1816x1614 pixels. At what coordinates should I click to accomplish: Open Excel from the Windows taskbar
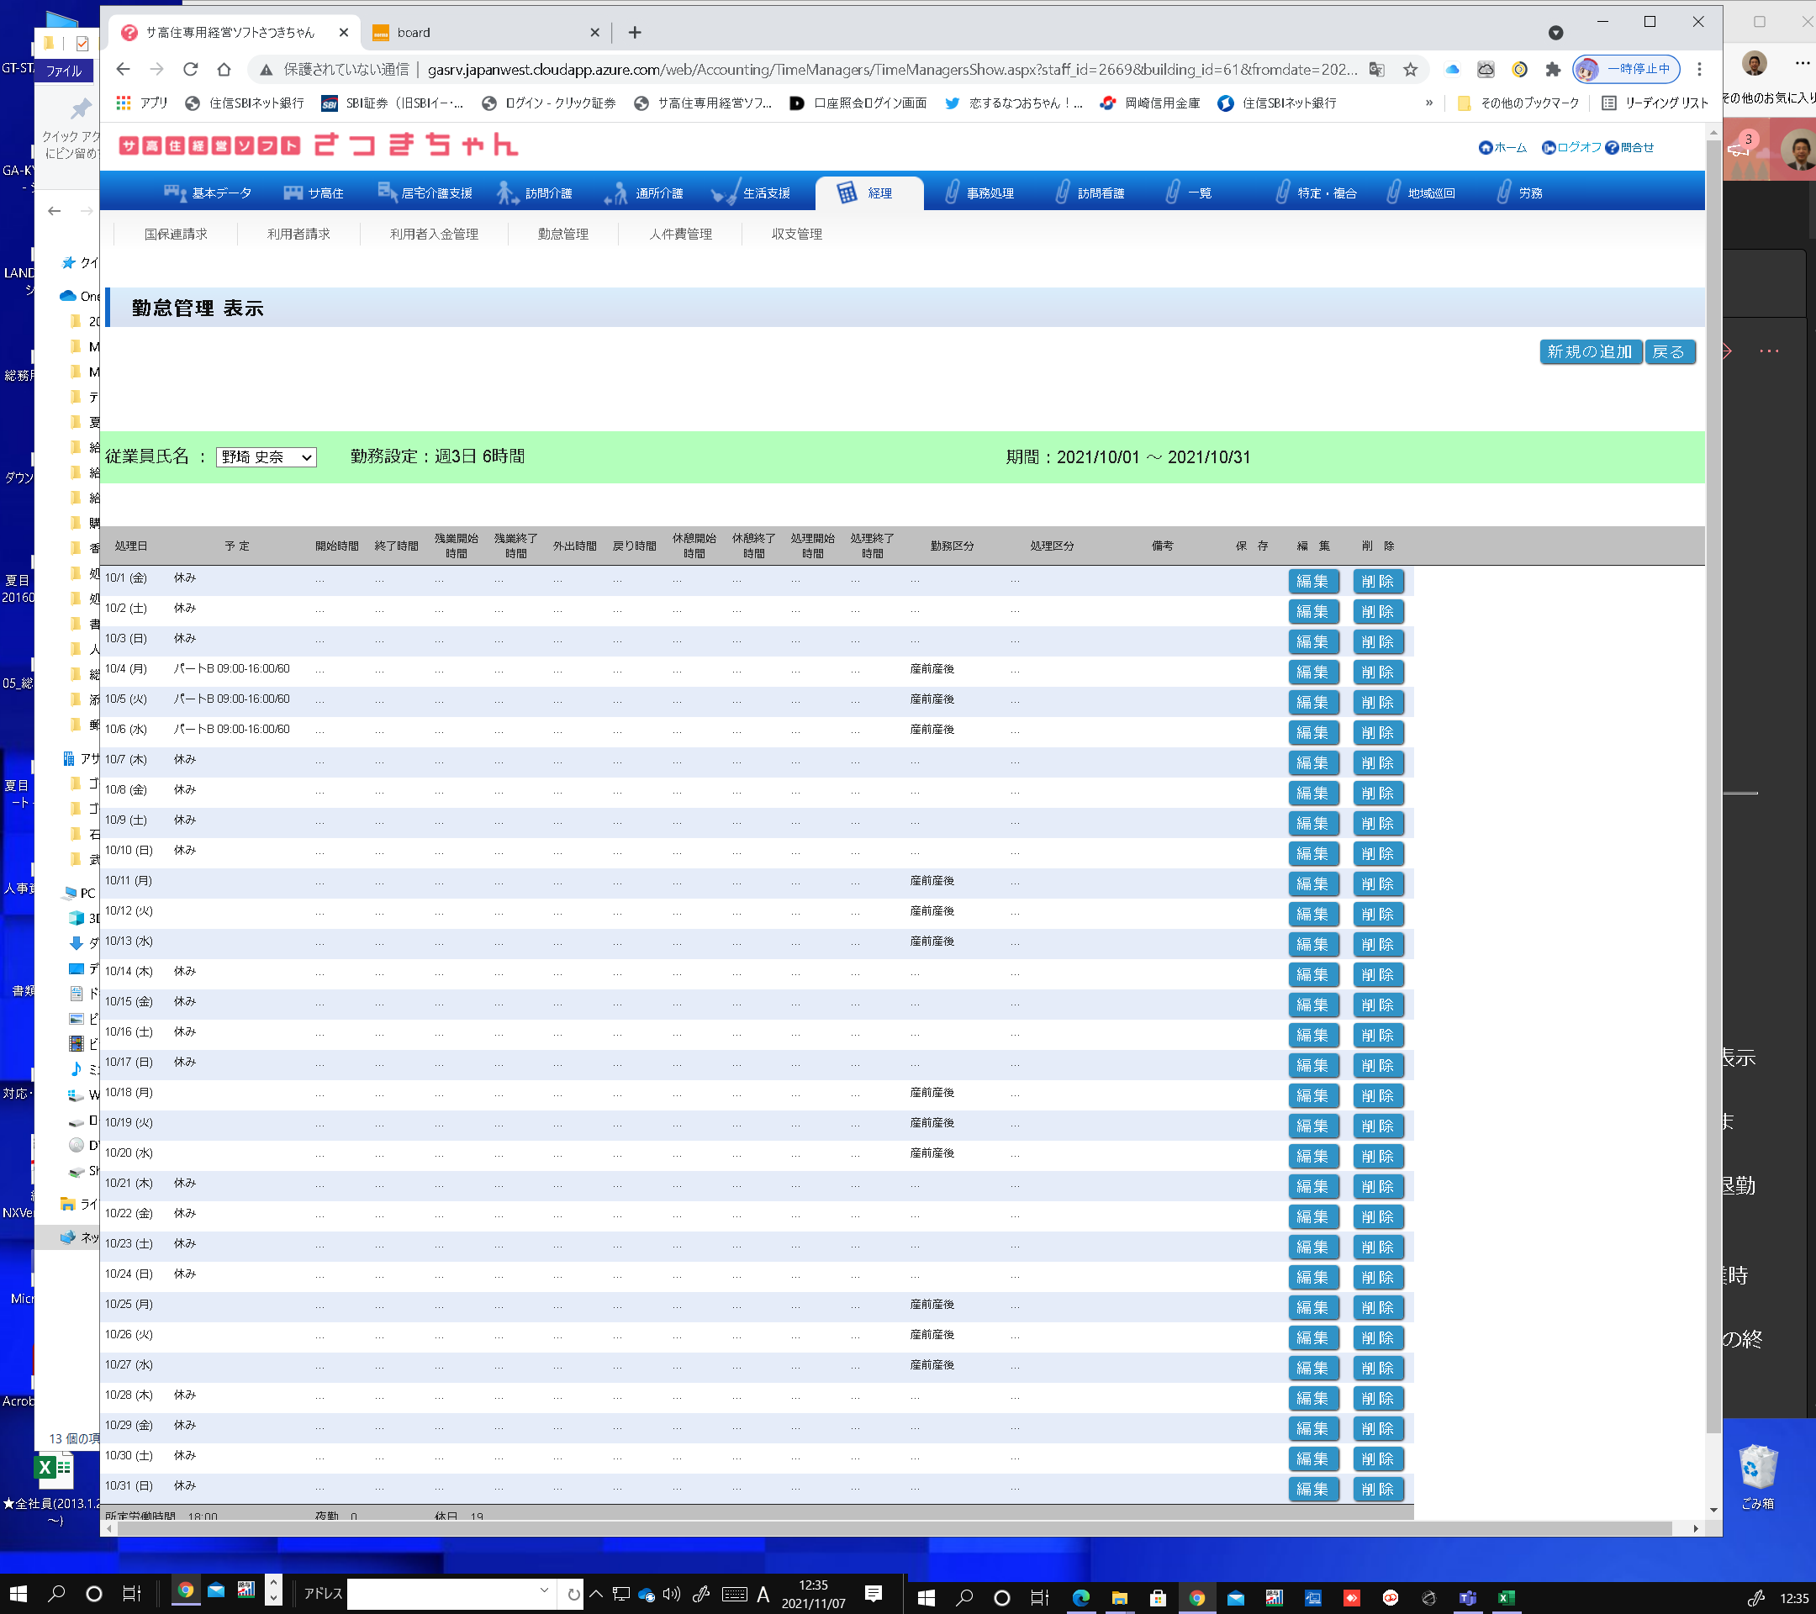(x=1506, y=1597)
